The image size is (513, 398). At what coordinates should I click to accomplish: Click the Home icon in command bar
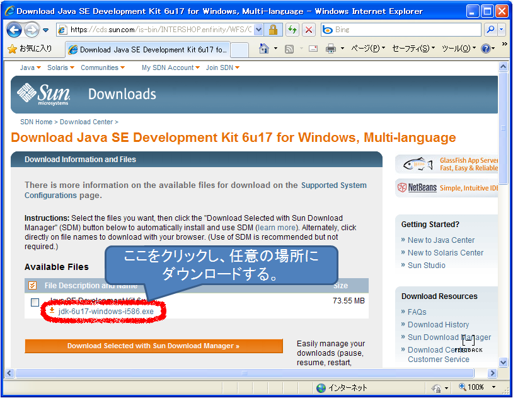[263, 49]
